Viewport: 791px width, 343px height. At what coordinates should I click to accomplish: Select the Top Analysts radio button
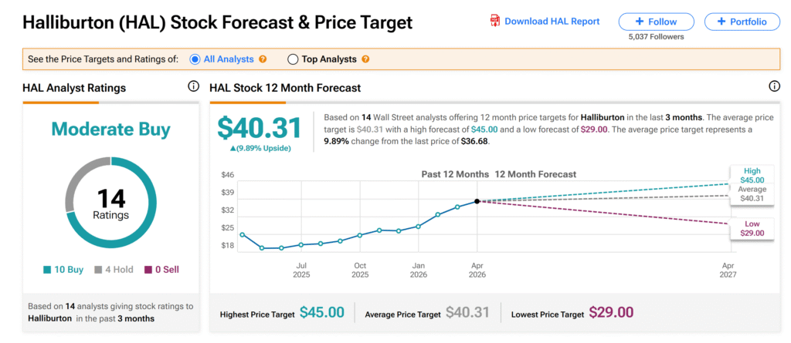click(x=293, y=59)
